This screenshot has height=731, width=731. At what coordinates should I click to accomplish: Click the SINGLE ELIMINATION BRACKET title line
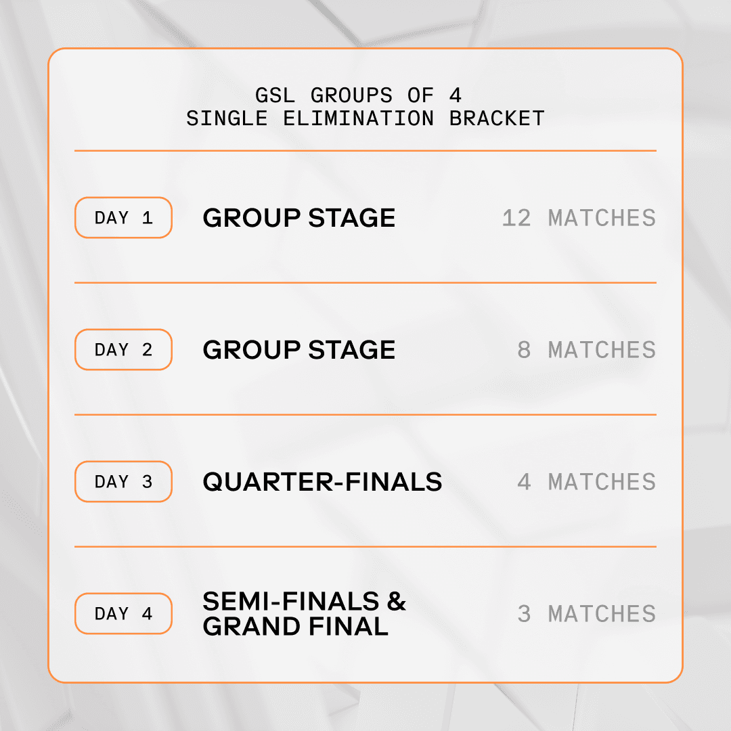pyautogui.click(x=365, y=118)
